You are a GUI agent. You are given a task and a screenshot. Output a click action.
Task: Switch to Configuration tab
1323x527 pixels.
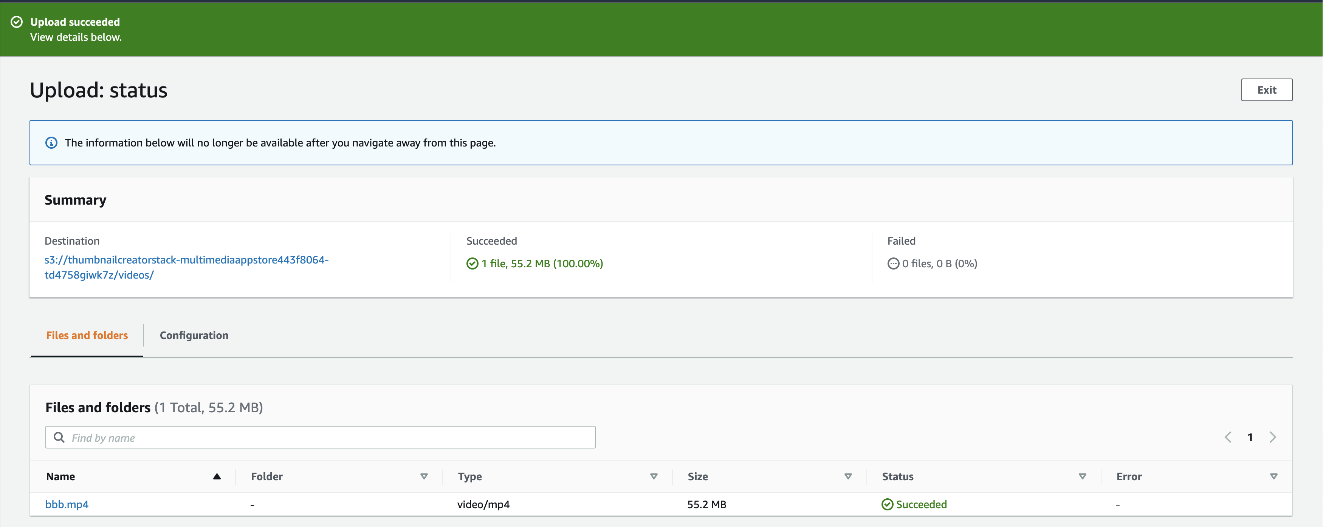(x=194, y=335)
